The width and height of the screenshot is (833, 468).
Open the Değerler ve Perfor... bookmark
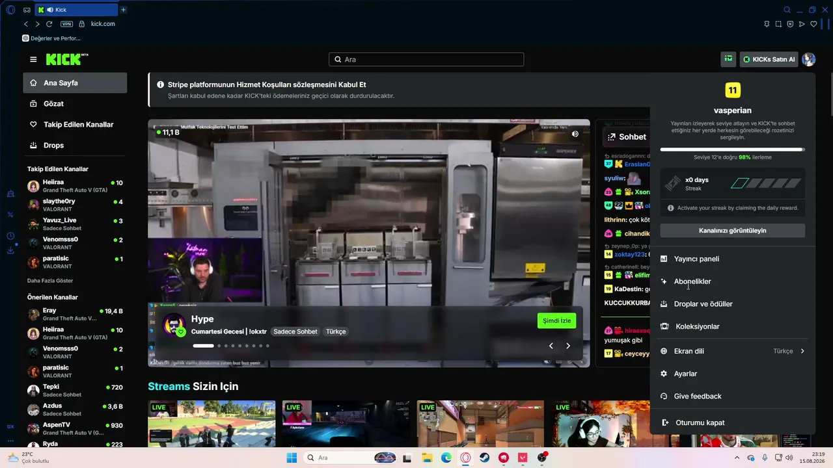51,38
